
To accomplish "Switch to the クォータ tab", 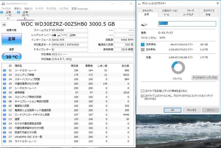I will pos(191,11).
